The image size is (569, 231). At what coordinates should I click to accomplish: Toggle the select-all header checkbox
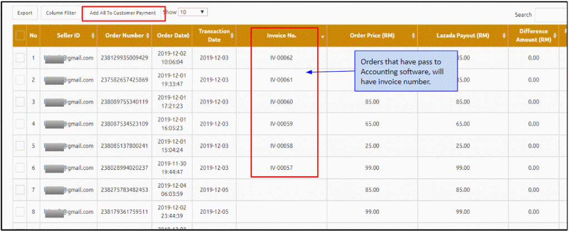pyautogui.click(x=20, y=36)
